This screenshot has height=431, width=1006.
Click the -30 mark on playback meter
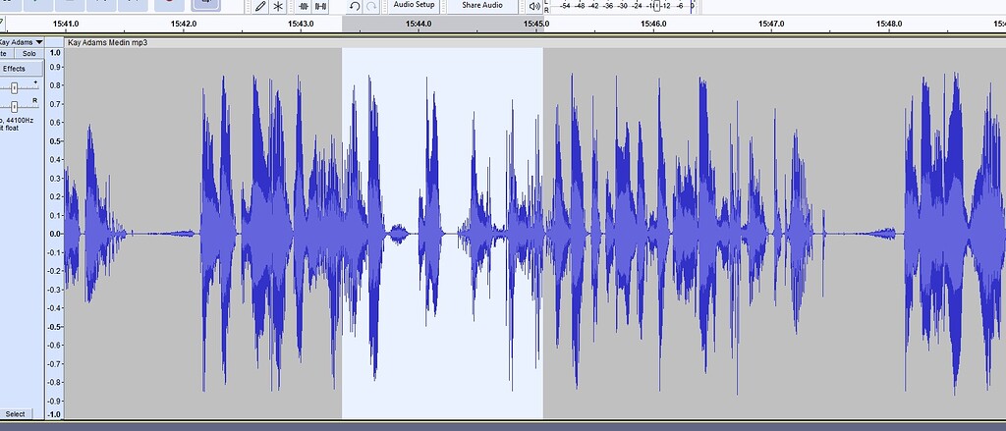pyautogui.click(x=622, y=6)
